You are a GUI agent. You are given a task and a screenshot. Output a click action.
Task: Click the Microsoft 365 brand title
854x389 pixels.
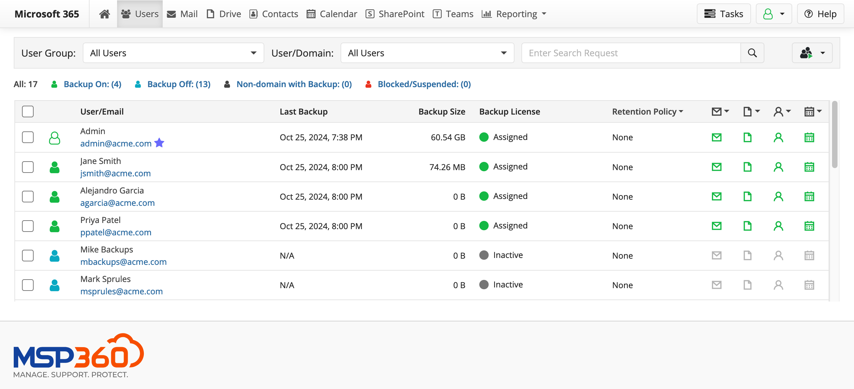47,14
